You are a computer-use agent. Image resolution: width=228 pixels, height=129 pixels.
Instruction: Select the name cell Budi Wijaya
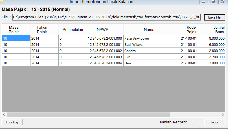(152, 45)
